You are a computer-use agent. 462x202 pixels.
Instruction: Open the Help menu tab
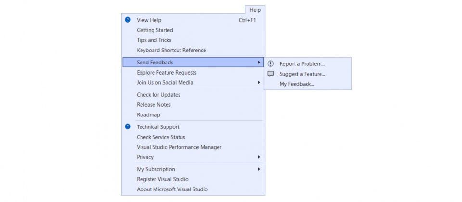(255, 10)
